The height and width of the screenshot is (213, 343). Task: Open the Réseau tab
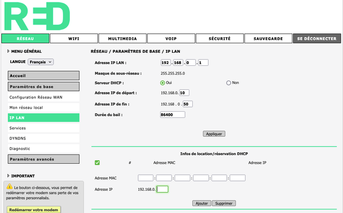[25, 38]
